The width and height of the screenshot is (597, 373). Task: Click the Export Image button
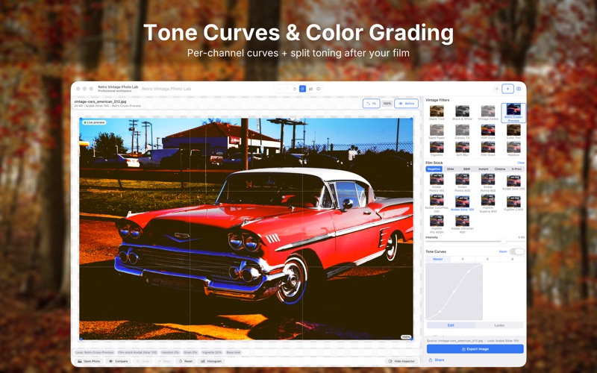(x=475, y=349)
